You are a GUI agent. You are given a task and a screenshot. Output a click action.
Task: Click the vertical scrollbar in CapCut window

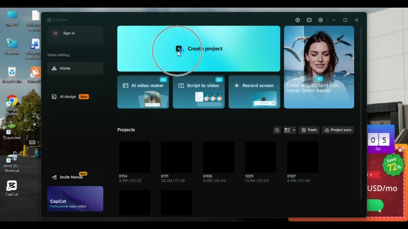361,114
